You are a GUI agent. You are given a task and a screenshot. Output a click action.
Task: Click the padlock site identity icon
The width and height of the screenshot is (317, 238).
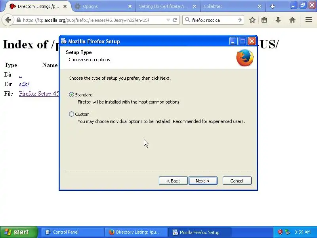pos(19,20)
